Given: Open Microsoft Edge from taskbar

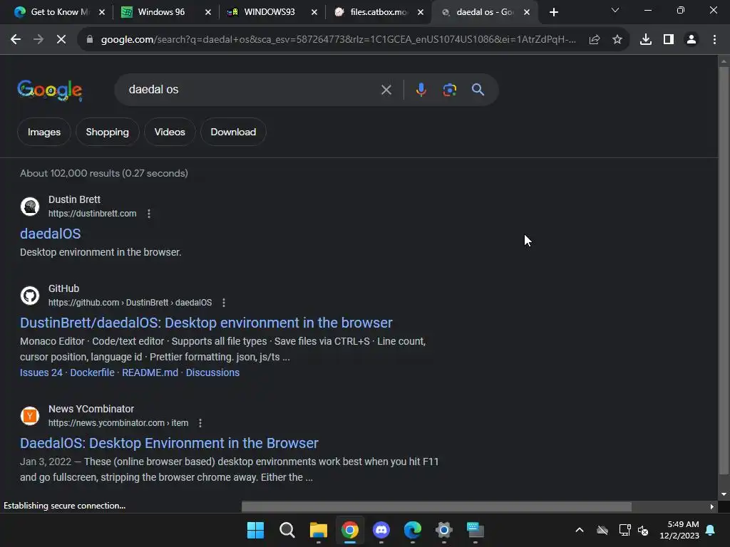Looking at the screenshot, I should (413, 530).
